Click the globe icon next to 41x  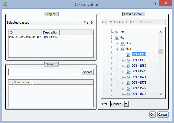pos(123,49)
